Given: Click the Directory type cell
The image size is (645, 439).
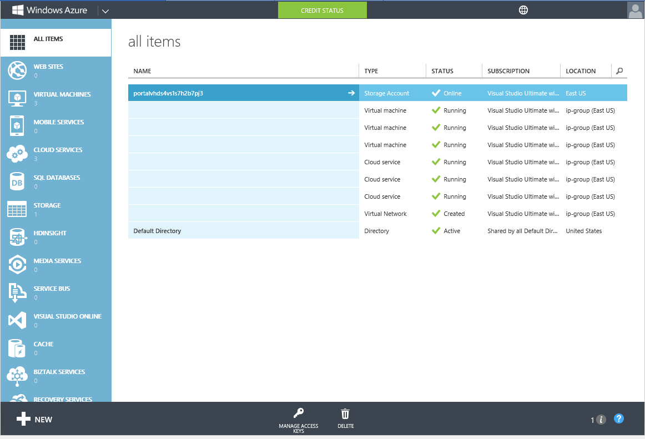Looking at the screenshot, I should 376,231.
